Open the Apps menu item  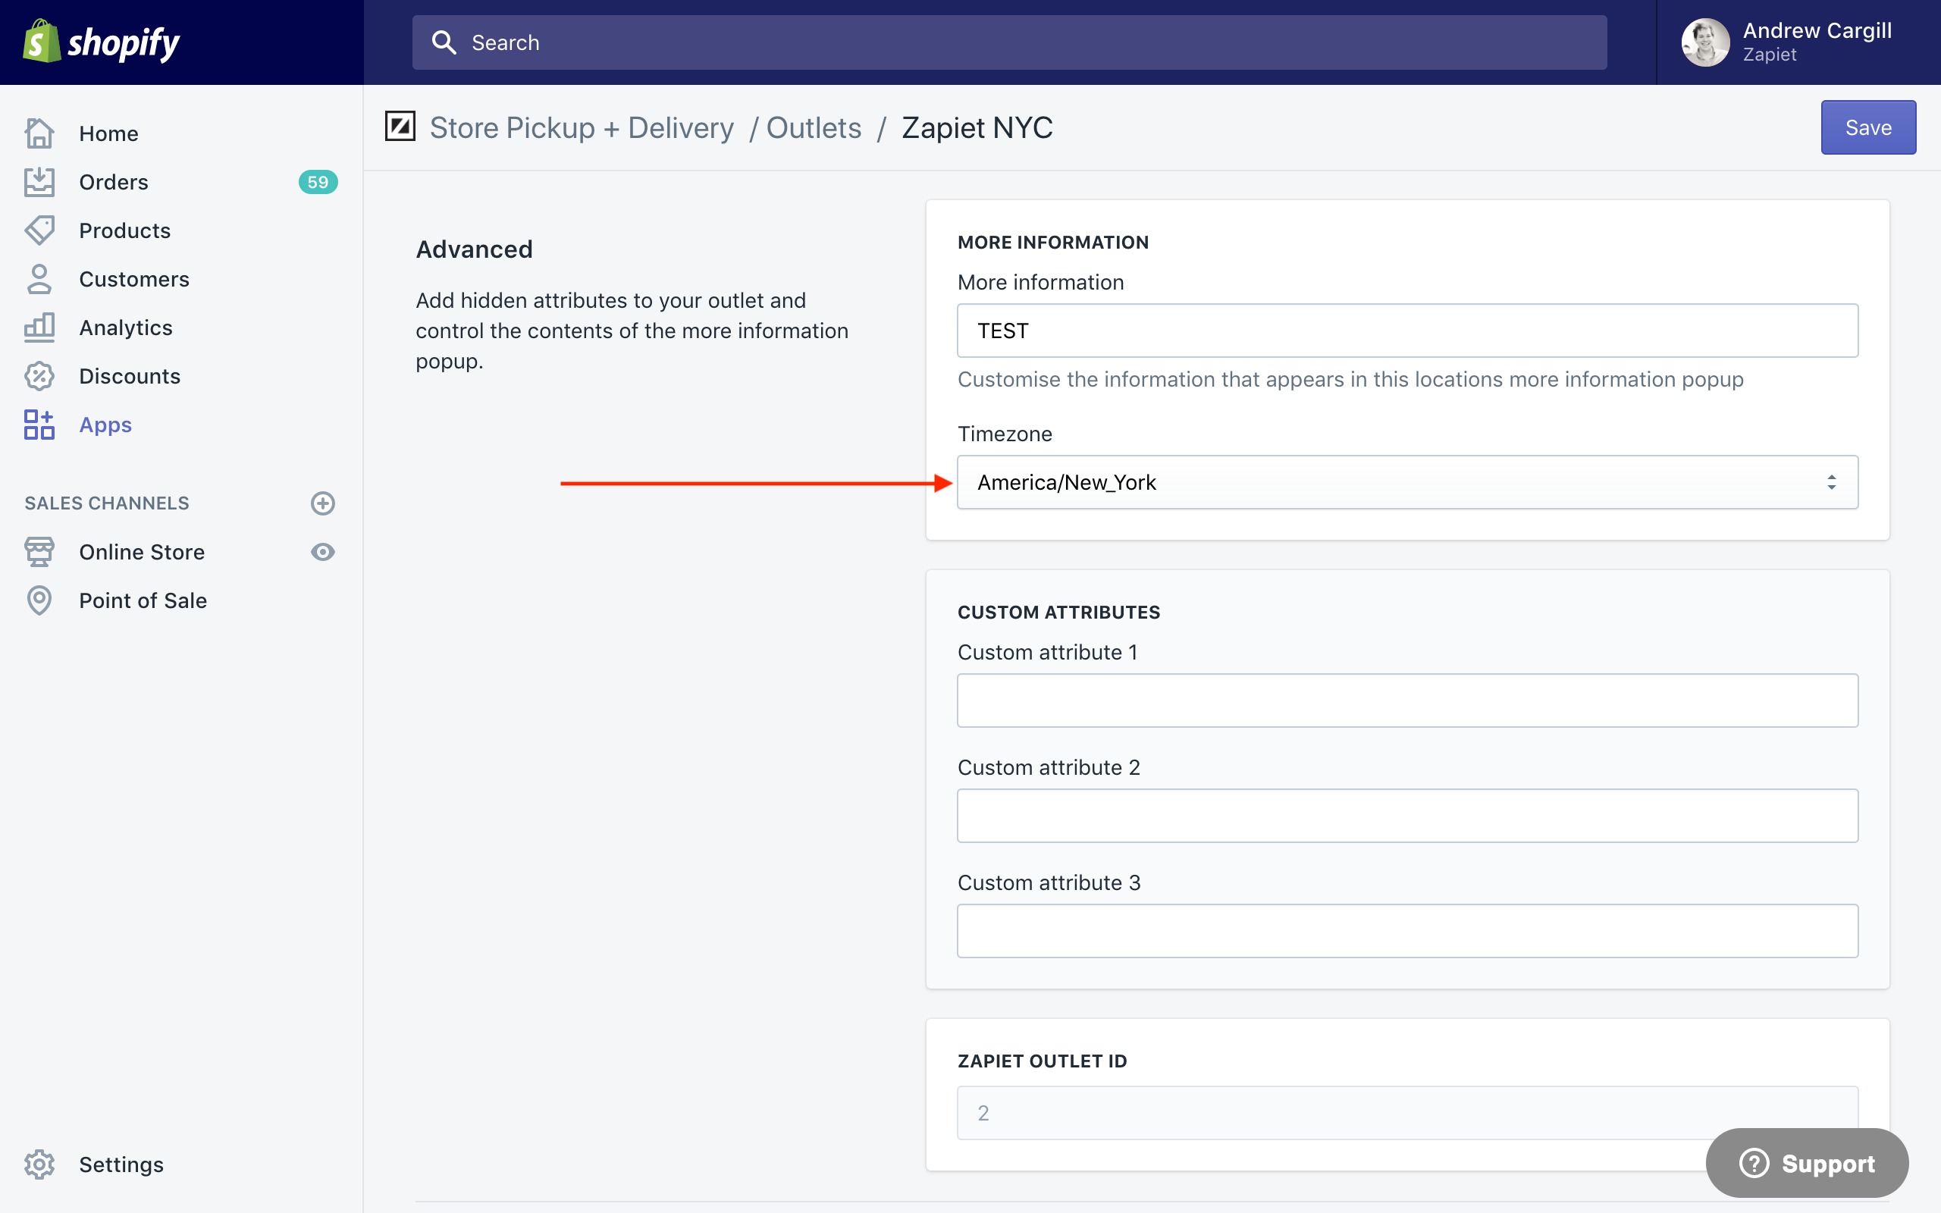tap(105, 425)
